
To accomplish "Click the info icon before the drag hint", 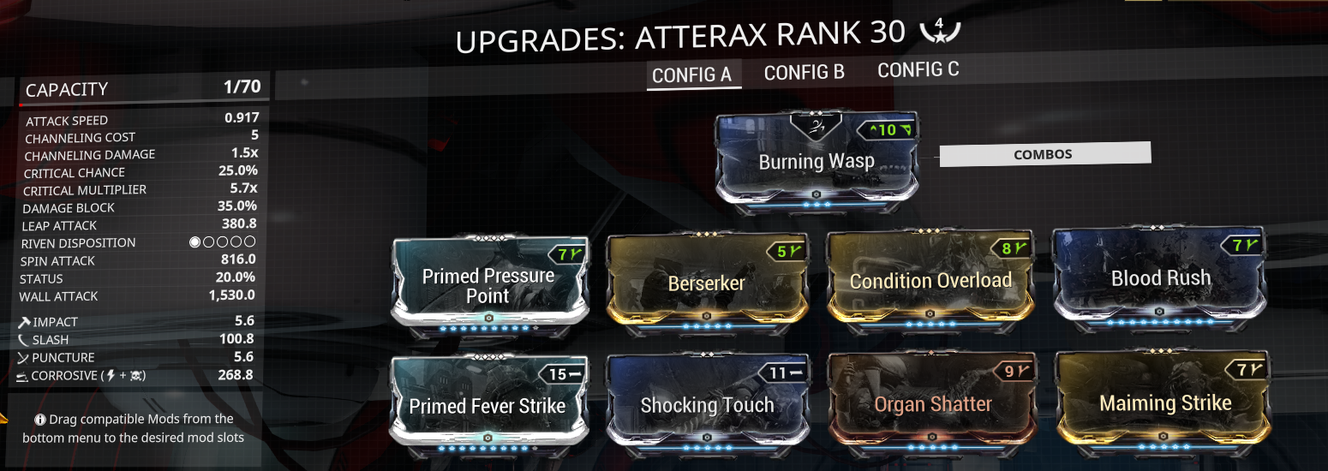I will point(40,420).
